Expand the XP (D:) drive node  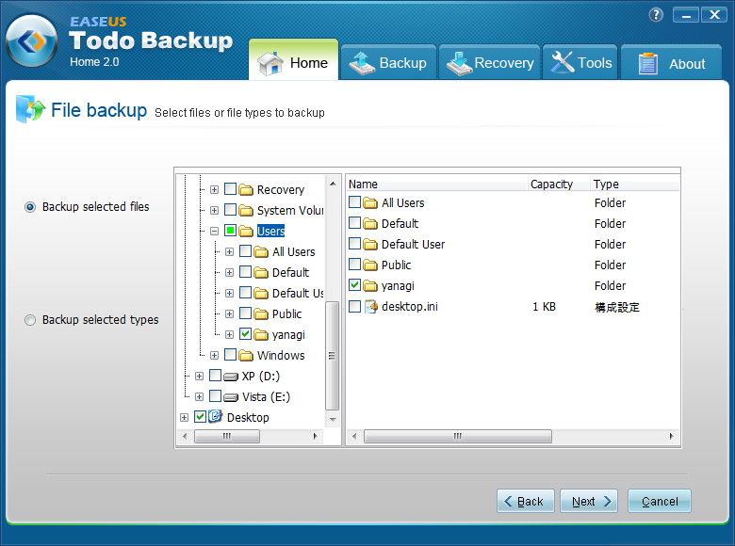click(199, 376)
